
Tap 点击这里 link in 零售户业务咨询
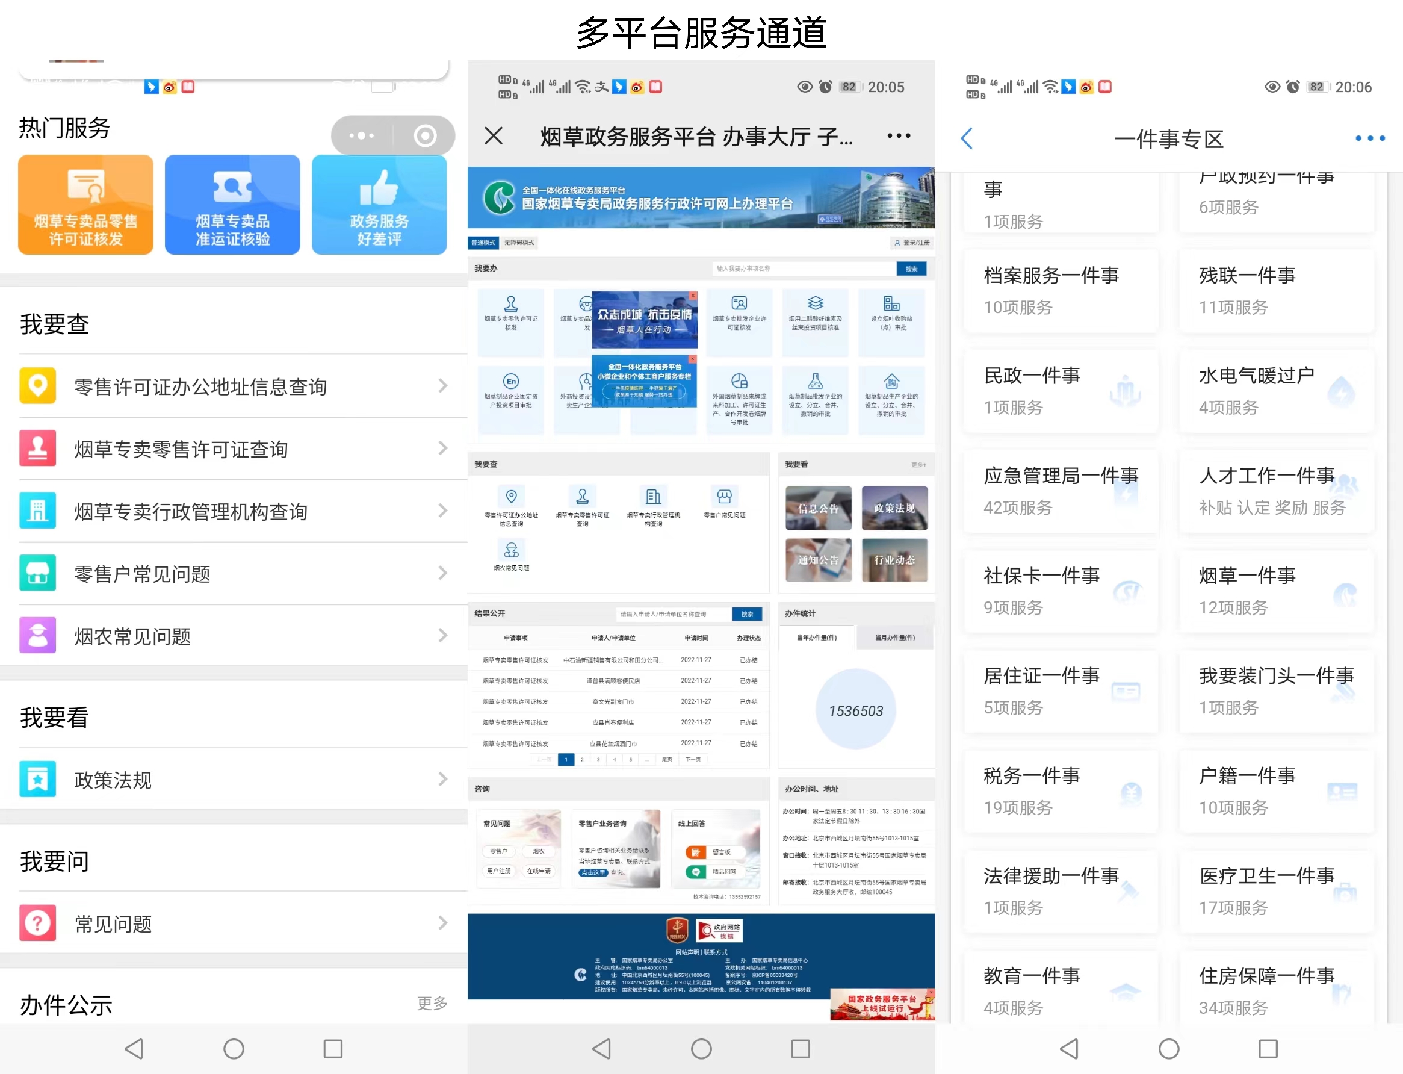(x=593, y=873)
